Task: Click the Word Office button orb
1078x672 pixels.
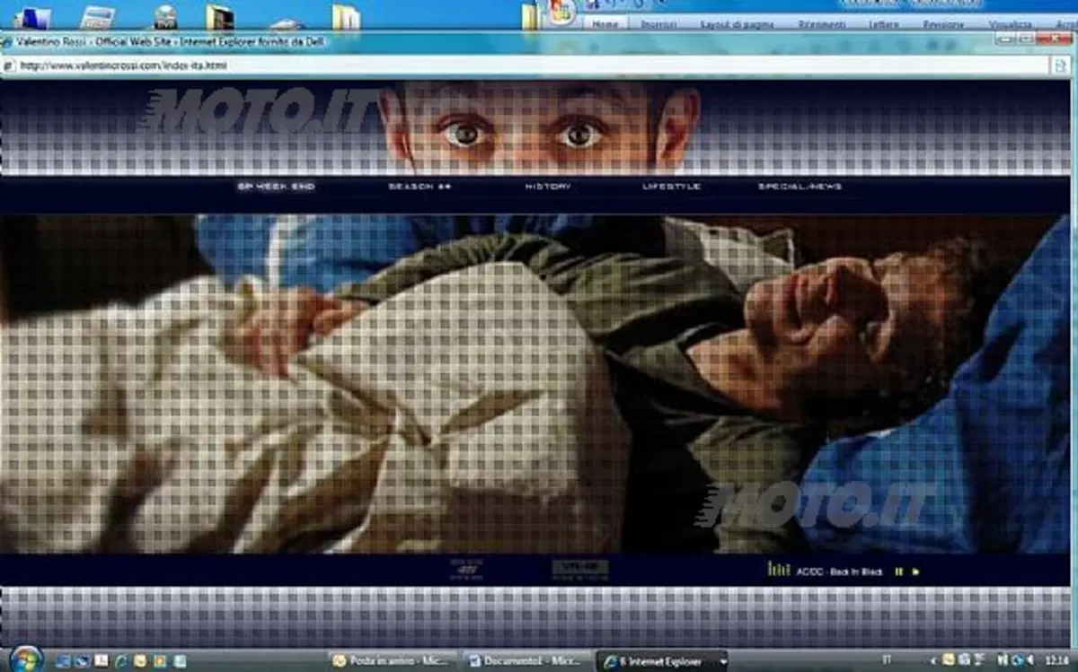Action: [563, 13]
